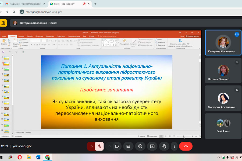Click Сбросить slide reset

pos(24,42)
